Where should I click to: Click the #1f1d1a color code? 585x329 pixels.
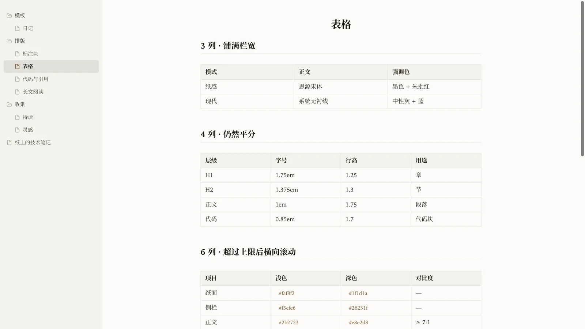(358, 293)
